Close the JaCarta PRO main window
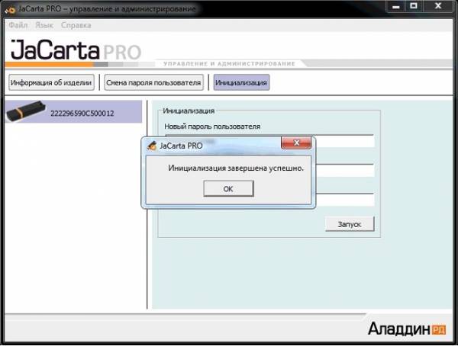 coord(438,6)
